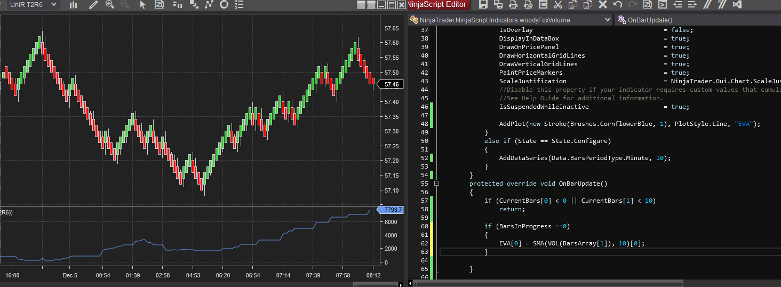Select the pencil drawing tools icon
Image resolution: width=781 pixels, height=287 pixels.
click(93, 5)
